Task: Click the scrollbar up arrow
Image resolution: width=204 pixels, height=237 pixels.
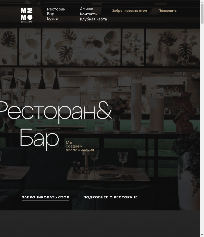Action: click(x=202, y=2)
